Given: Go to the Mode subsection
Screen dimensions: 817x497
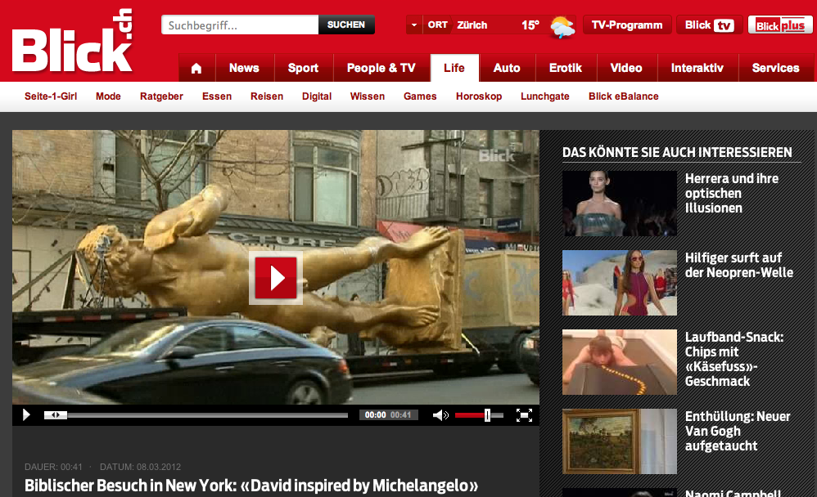Looking at the screenshot, I should pyautogui.click(x=108, y=96).
